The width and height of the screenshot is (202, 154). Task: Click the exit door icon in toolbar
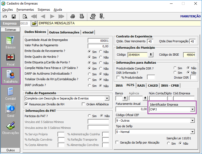(x=102, y=17)
